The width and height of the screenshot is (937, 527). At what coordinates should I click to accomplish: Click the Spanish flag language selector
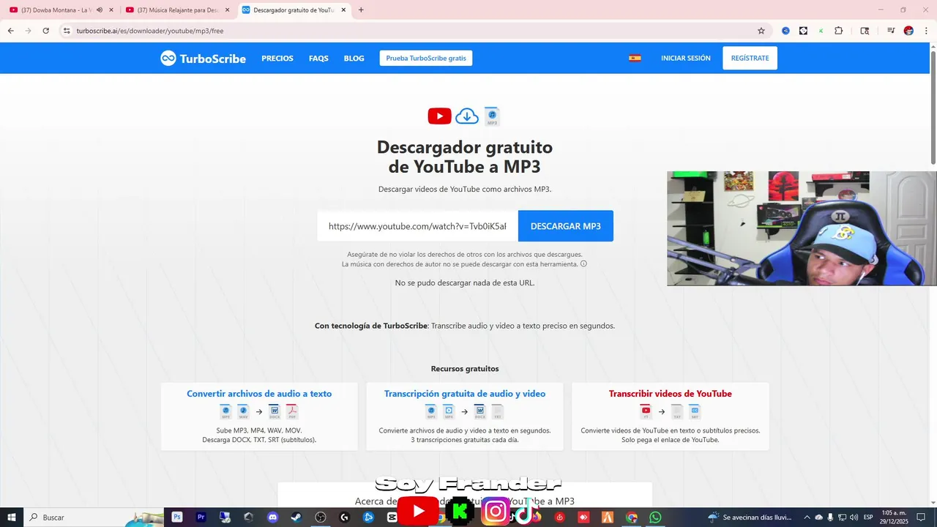pos(635,58)
